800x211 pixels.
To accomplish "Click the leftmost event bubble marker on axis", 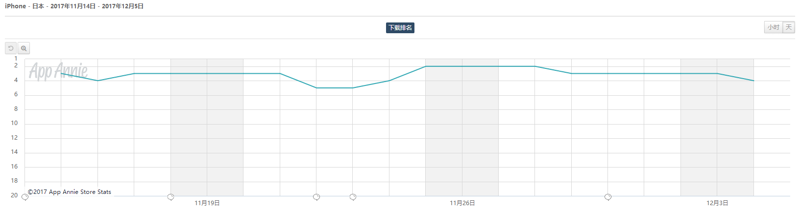I will pos(25,197).
